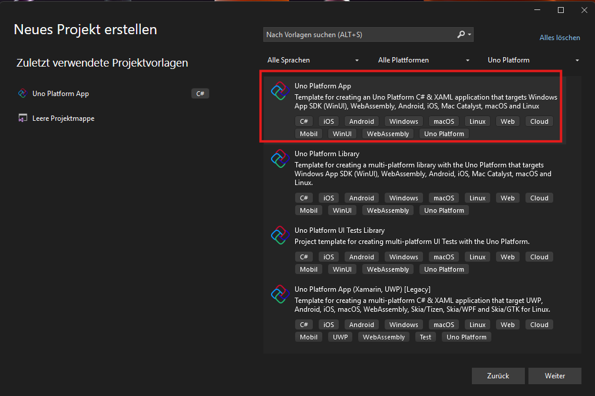Click the recent Uno Platform App icon
595x396 pixels.
click(x=23, y=94)
